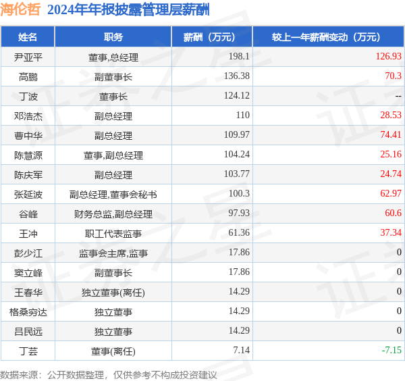Click salary value 103.77
405x381 pixels.
(x=237, y=174)
